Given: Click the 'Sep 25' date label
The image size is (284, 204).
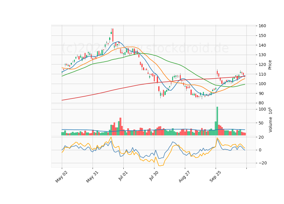Looking at the screenshot, I should (x=215, y=177).
